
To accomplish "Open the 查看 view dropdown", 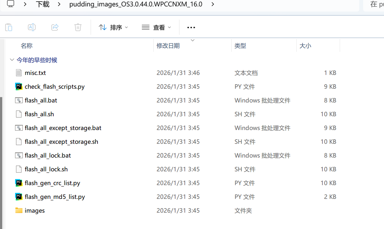I will tap(156, 28).
